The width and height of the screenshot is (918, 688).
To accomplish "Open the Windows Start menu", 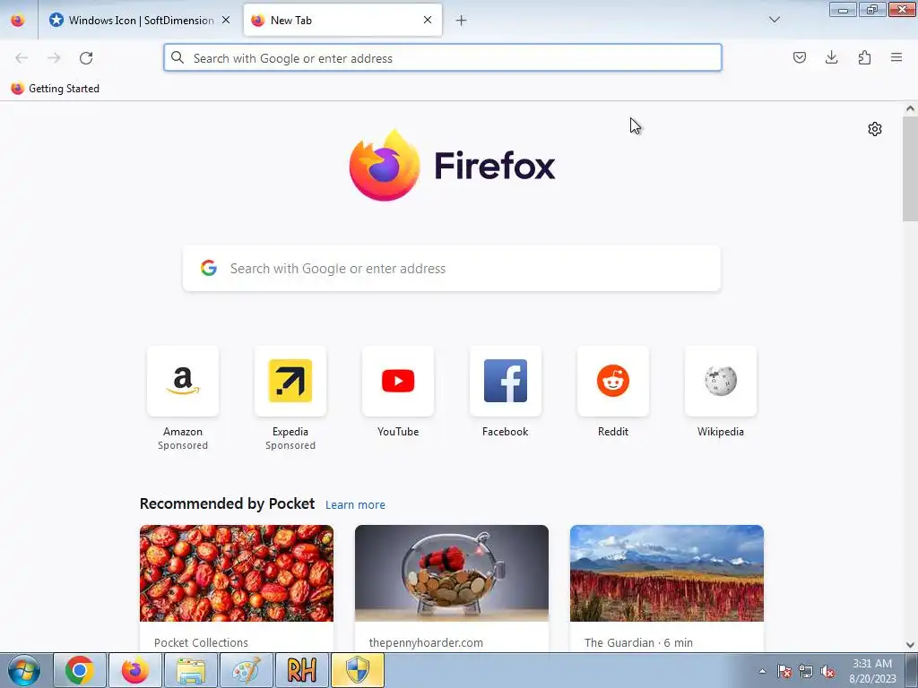I will (x=23, y=670).
